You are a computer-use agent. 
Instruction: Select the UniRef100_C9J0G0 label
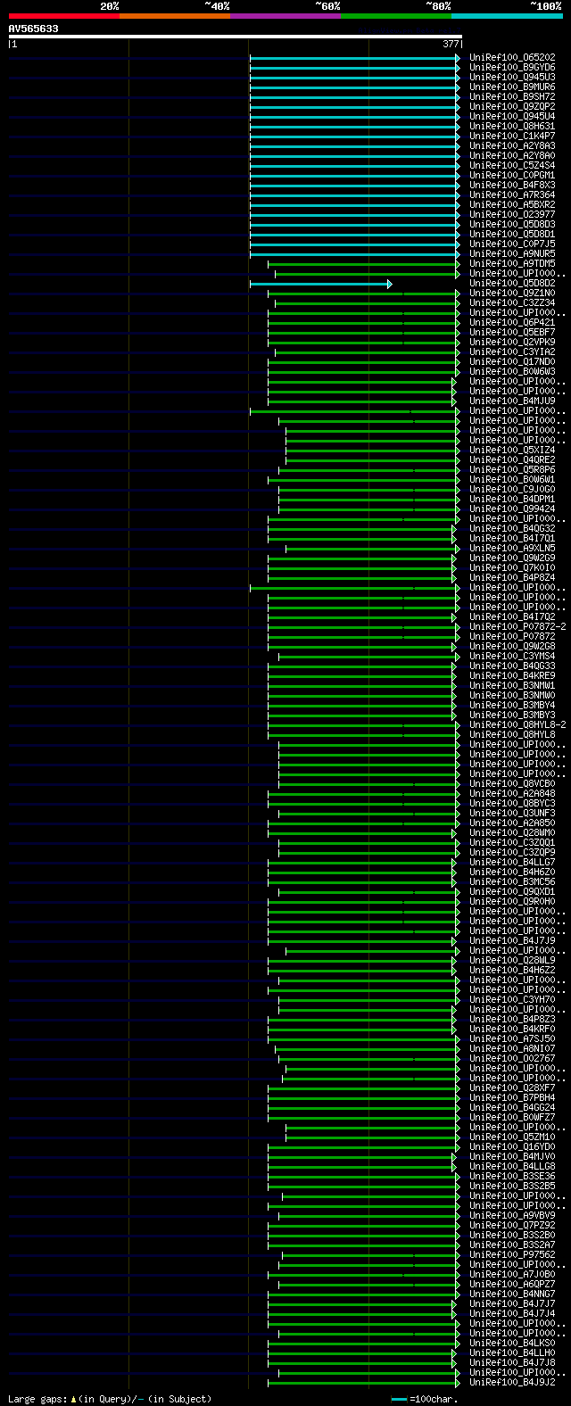(x=512, y=490)
